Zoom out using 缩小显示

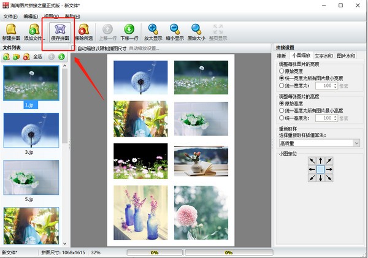(175, 31)
